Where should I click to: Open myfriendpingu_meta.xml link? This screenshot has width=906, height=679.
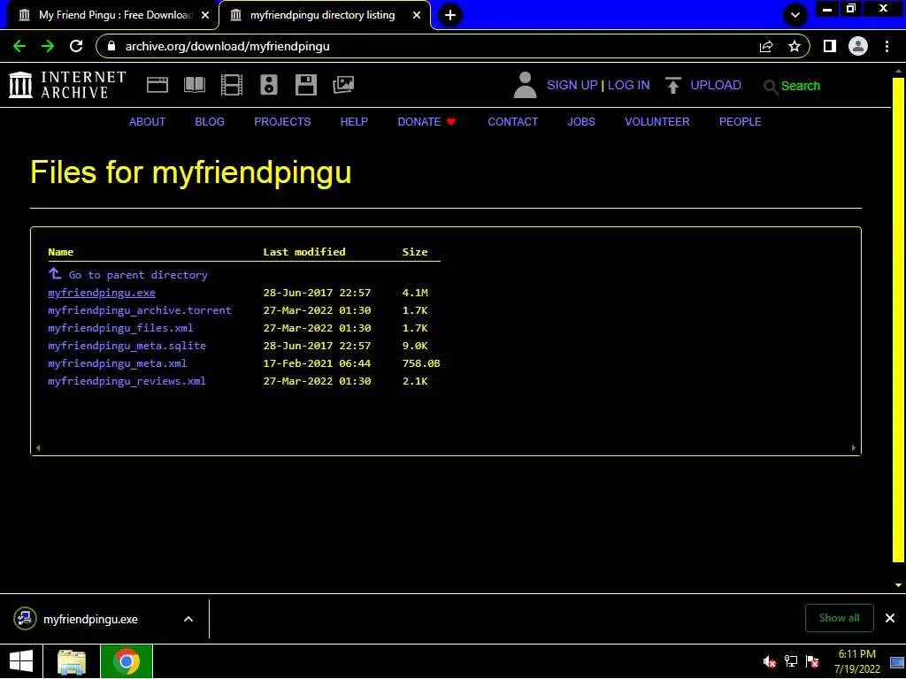(118, 363)
